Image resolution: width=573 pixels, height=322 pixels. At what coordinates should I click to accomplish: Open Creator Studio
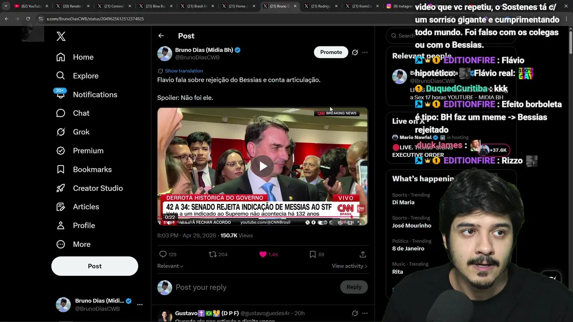pos(89,188)
